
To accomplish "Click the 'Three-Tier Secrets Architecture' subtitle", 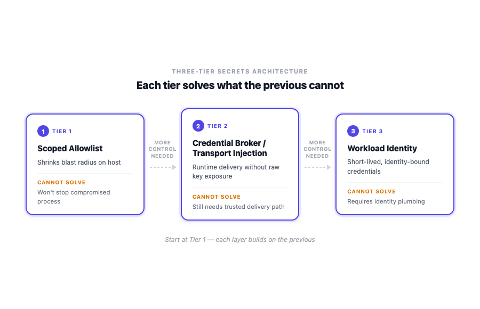I will pyautogui.click(x=240, y=71).
